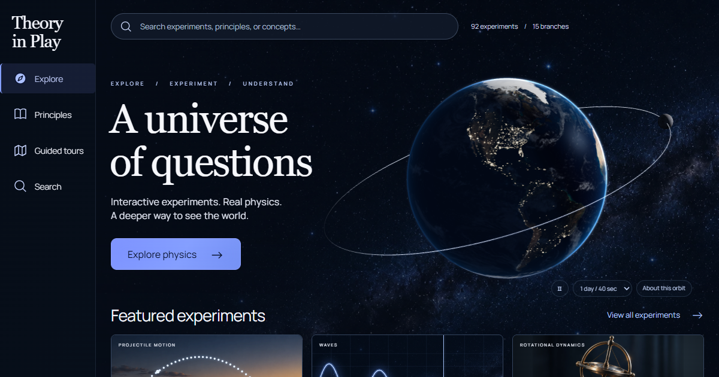Select Explore in the sidebar menu
This screenshot has width=719, height=377.
(x=48, y=78)
